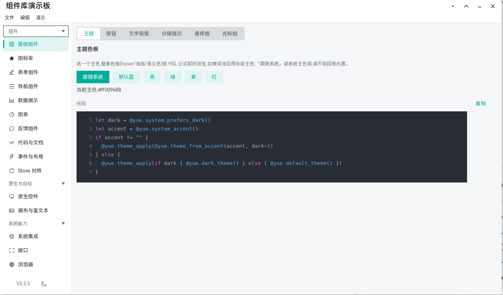Switch to the 文字链接 tab
Image resolution: width=503 pixels, height=295 pixels.
point(139,34)
